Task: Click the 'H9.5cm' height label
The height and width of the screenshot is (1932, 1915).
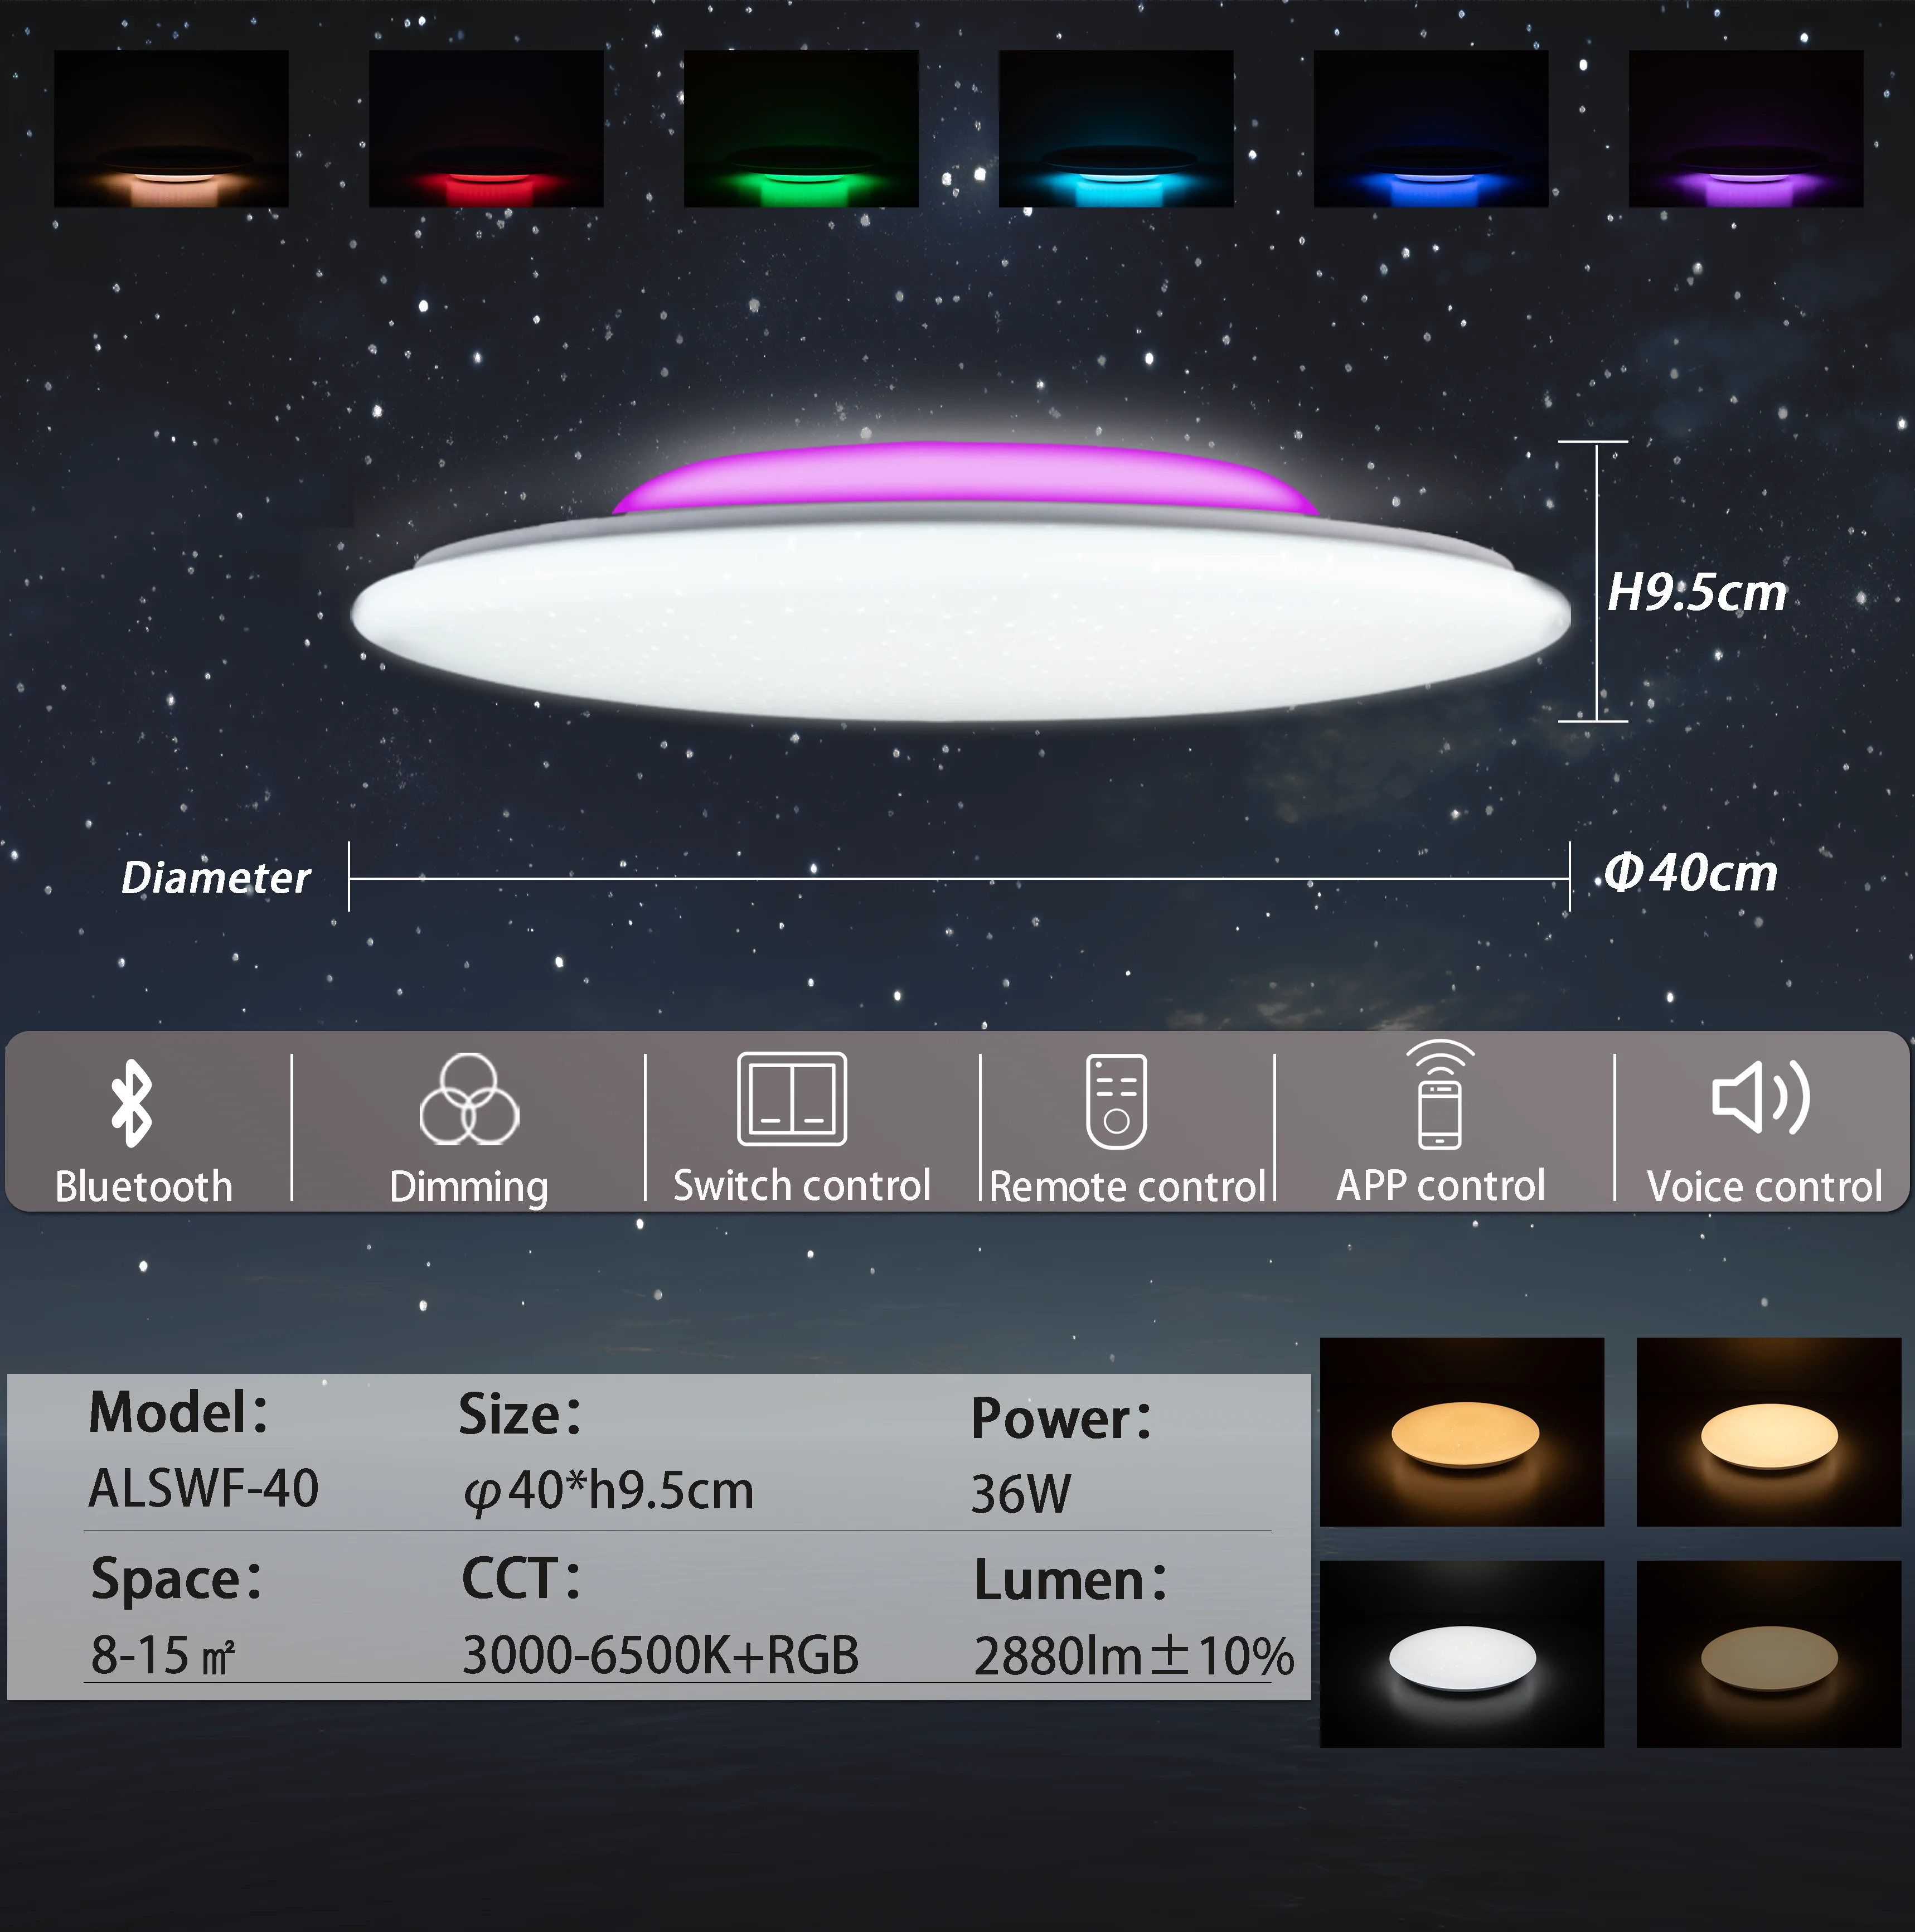Action: pyautogui.click(x=1697, y=593)
